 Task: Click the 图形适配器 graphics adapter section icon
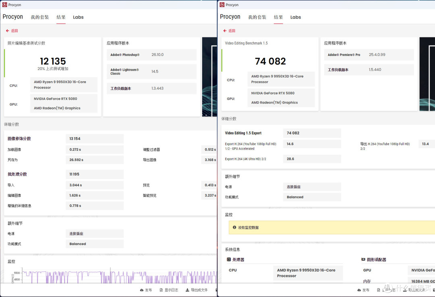(363, 260)
